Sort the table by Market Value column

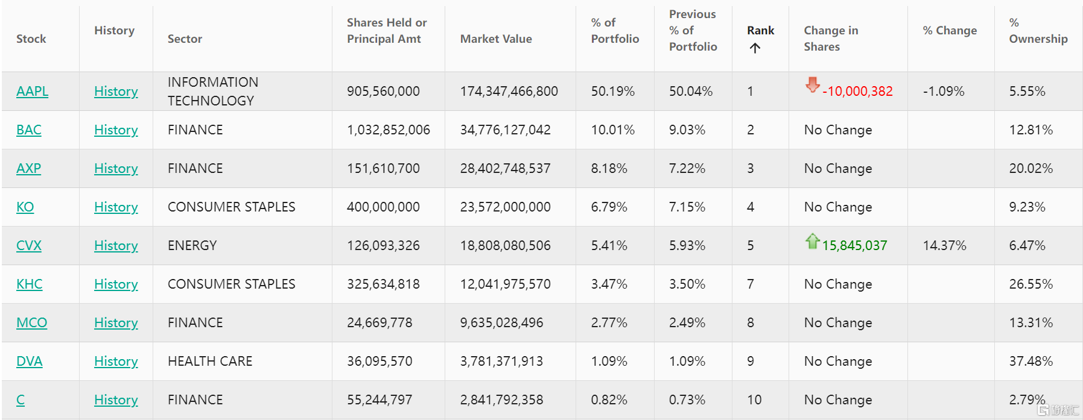click(x=496, y=39)
